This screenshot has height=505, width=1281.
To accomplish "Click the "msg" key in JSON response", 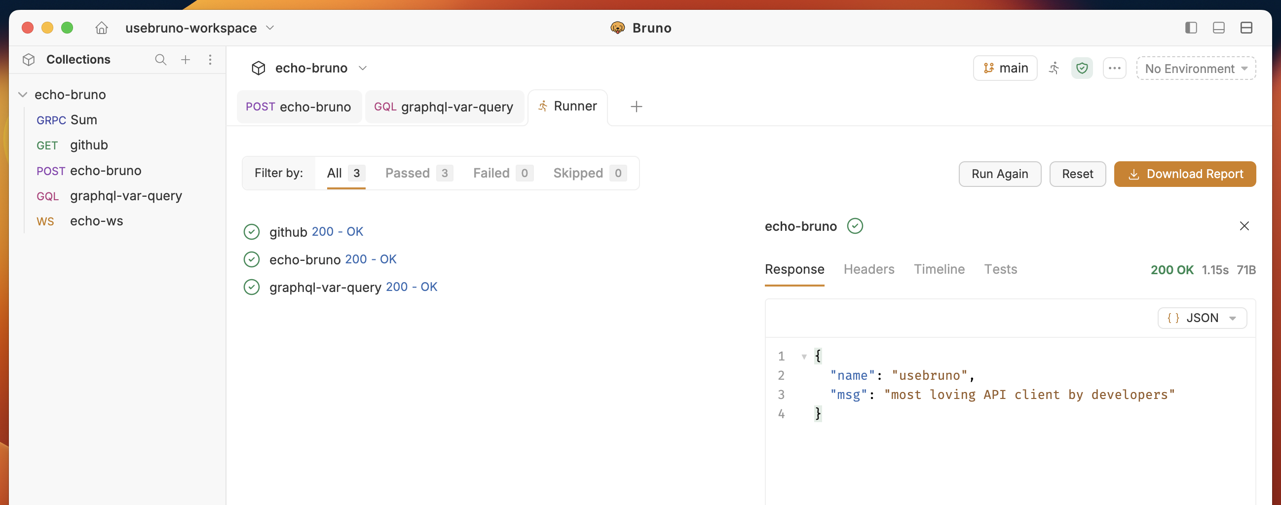I will [849, 395].
